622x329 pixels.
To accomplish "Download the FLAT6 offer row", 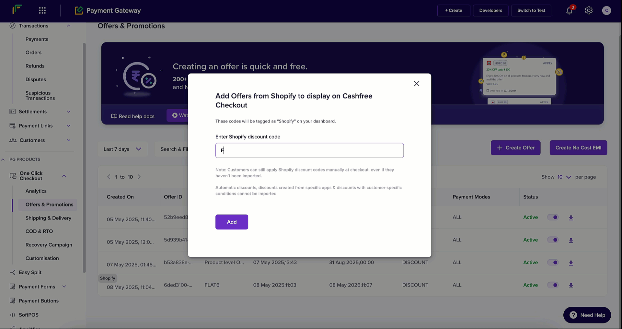I will 571,286.
